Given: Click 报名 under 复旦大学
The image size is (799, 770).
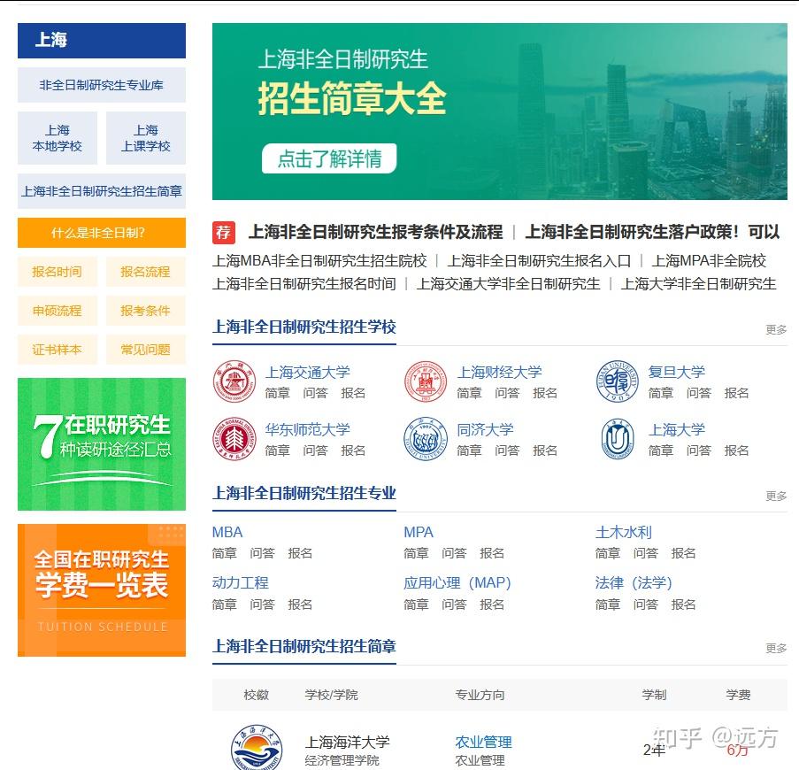Looking at the screenshot, I should click(x=736, y=394).
